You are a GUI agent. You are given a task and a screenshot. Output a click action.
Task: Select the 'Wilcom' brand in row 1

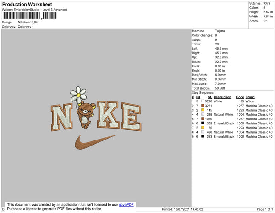tap(251, 101)
